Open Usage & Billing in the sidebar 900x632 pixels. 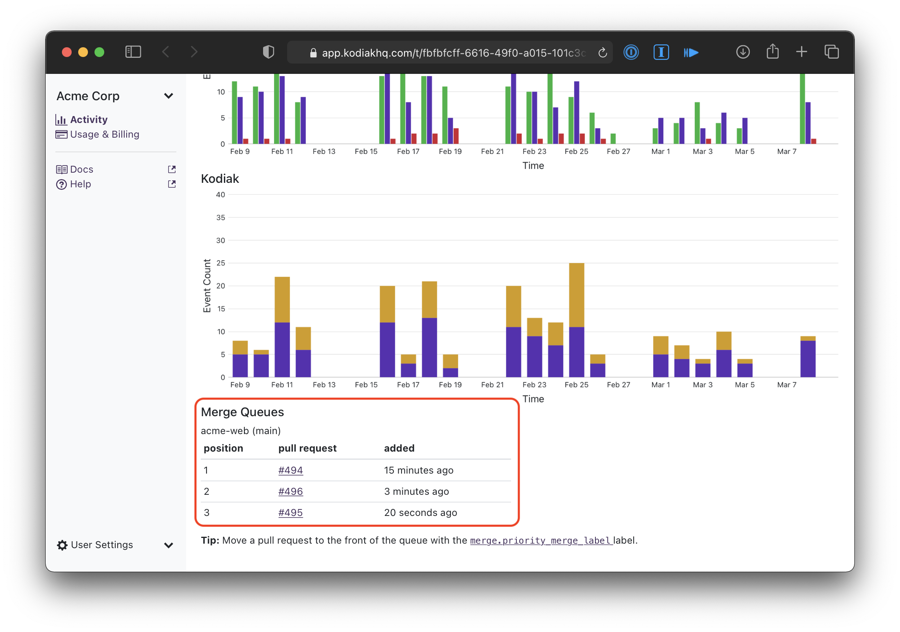pyautogui.click(x=104, y=134)
